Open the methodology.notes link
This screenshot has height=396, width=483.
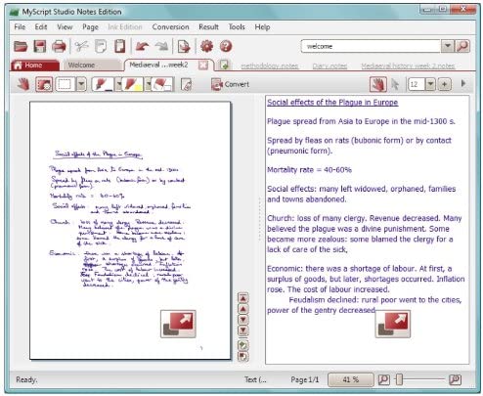coord(270,66)
